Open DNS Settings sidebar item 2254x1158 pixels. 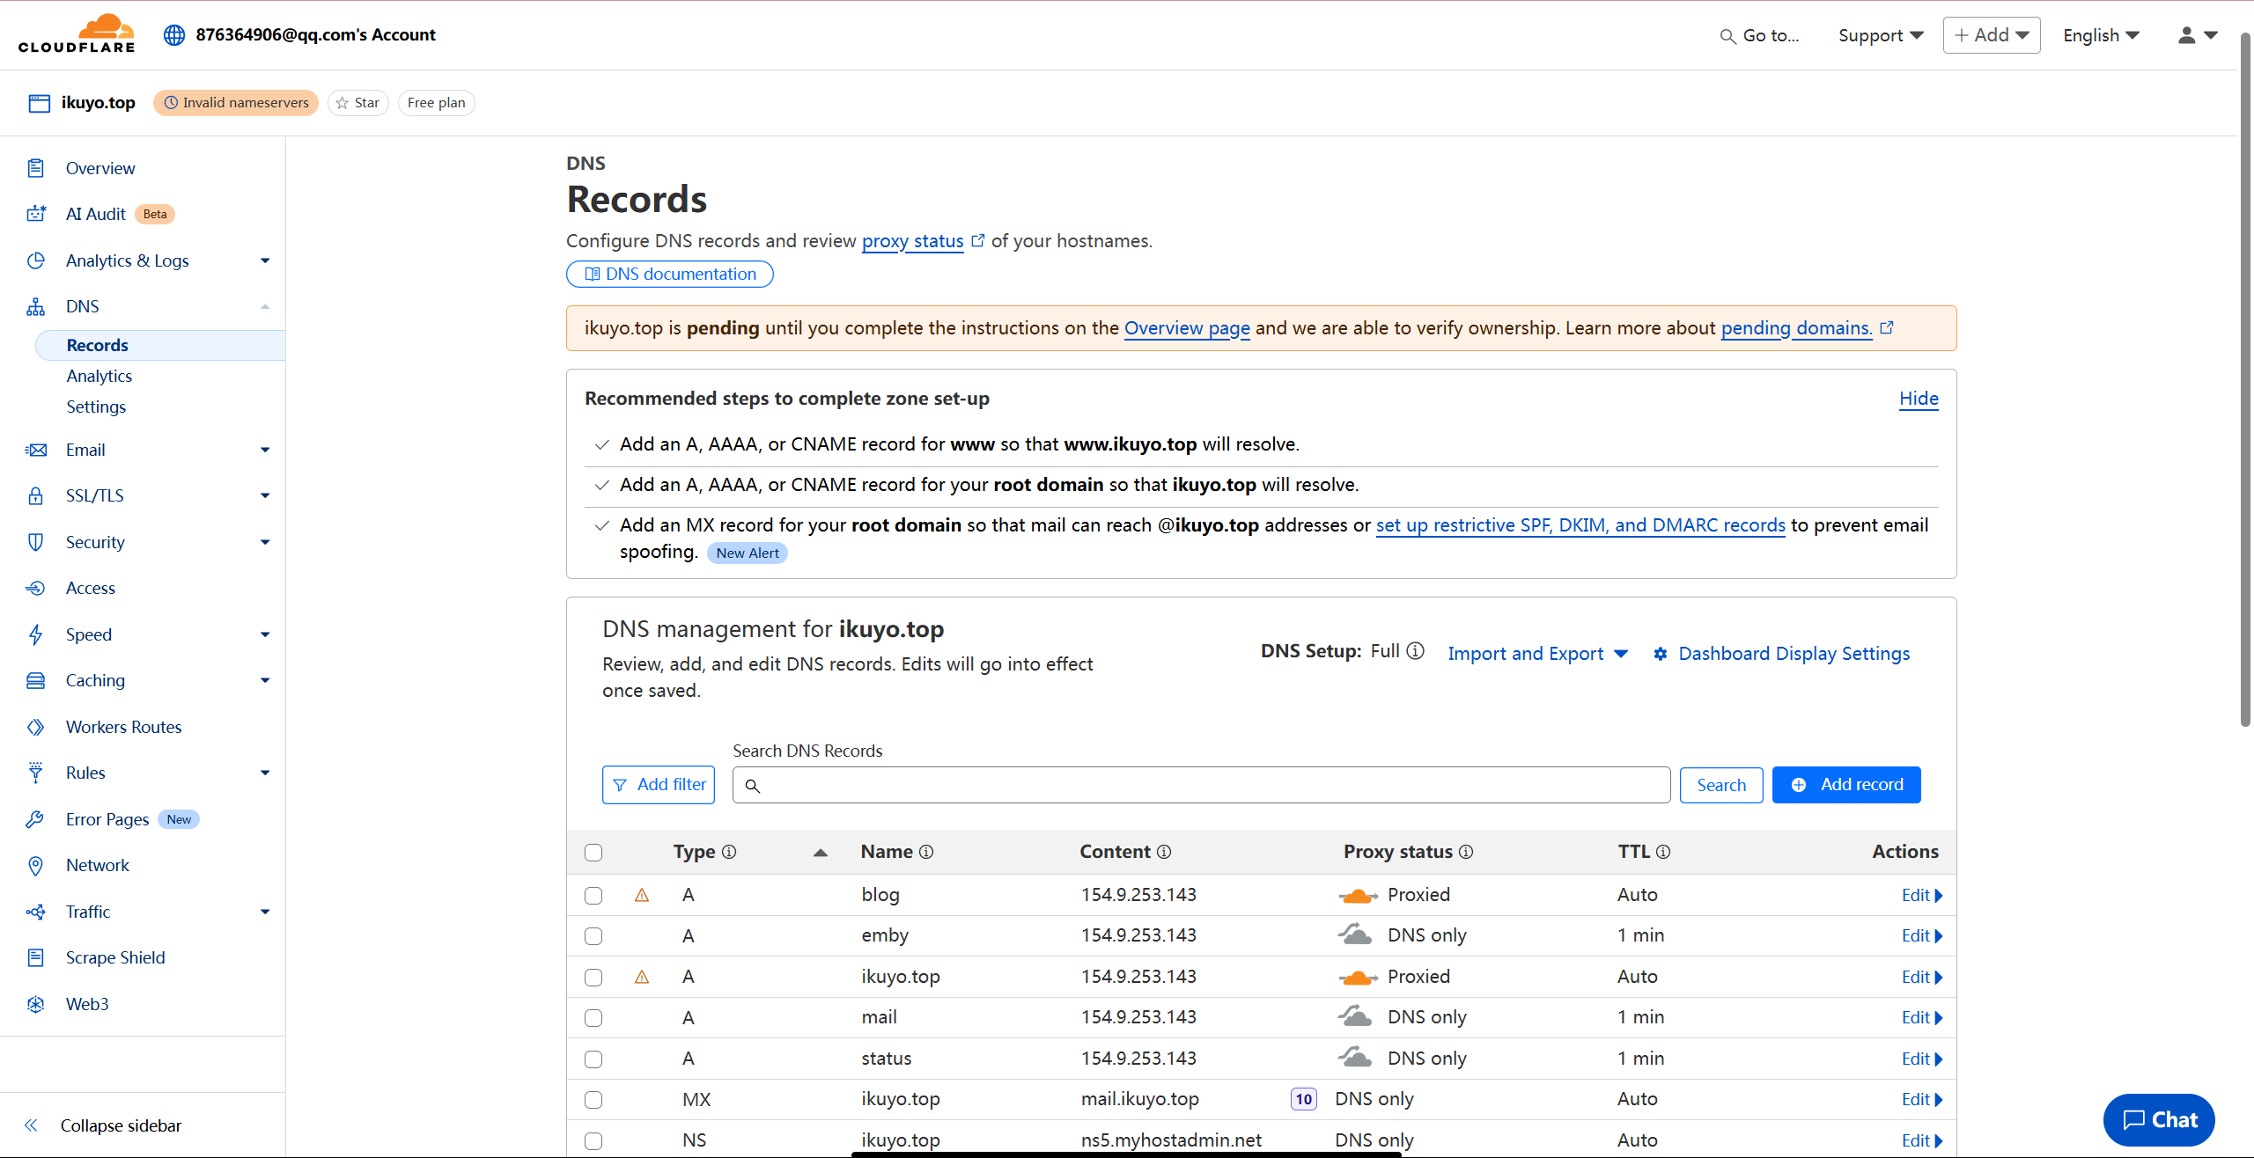click(96, 407)
